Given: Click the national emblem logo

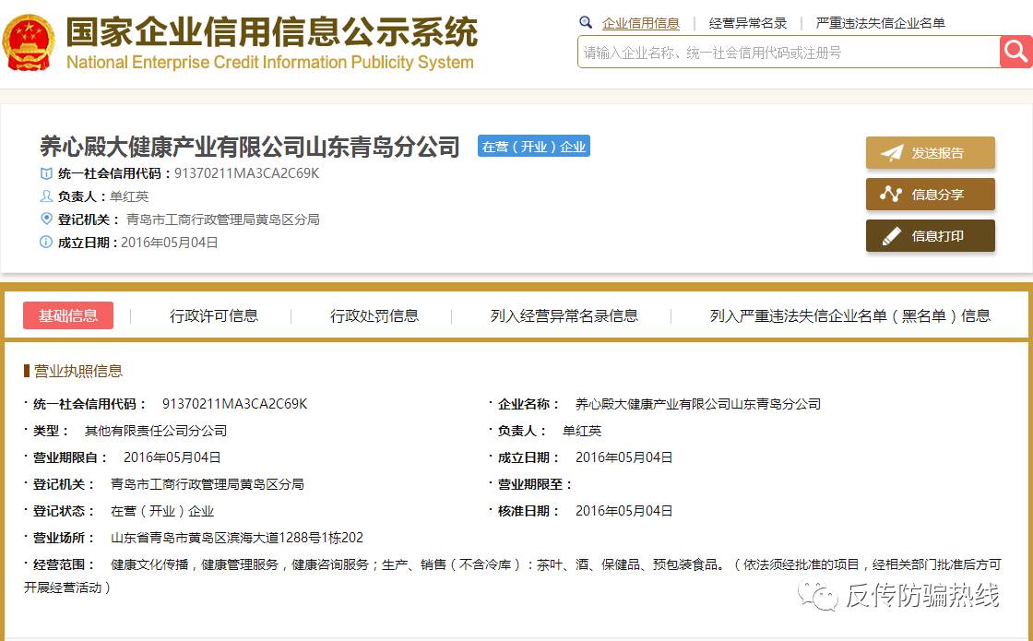Looking at the screenshot, I should coord(29,42).
